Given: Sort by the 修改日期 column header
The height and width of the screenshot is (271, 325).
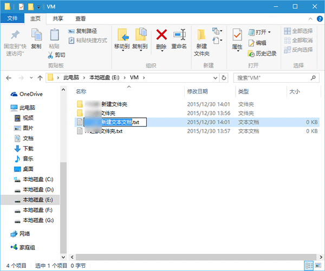Looking at the screenshot, I should click(x=197, y=91).
